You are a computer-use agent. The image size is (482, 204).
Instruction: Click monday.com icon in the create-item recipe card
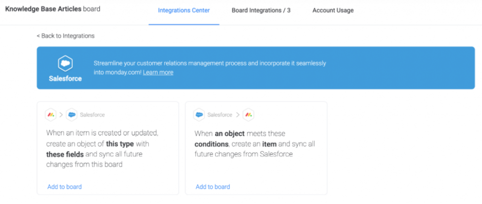coord(249,114)
